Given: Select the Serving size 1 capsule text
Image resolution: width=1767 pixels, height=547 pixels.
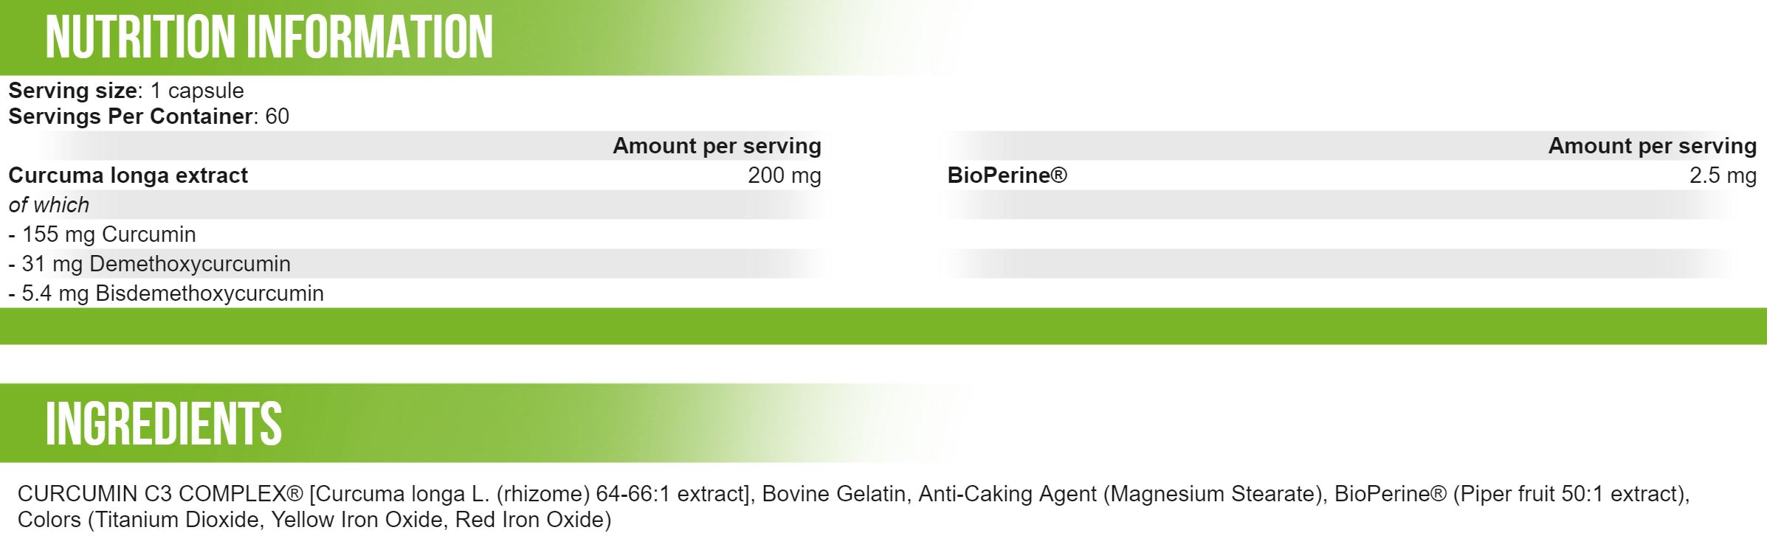Looking at the screenshot, I should pos(126,91).
